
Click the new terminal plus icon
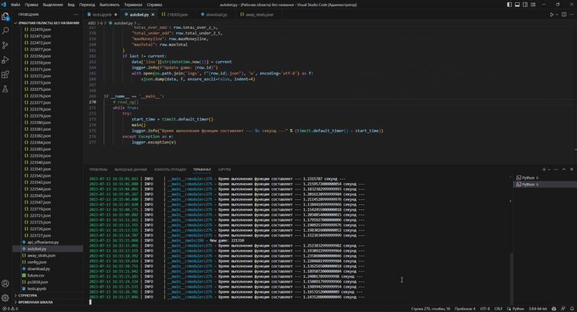coord(544,170)
